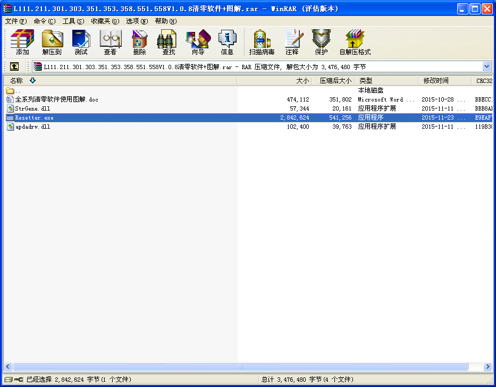Click the Microsoft Word type cell
The width and height of the screenshot is (496, 387).
[x=386, y=99]
